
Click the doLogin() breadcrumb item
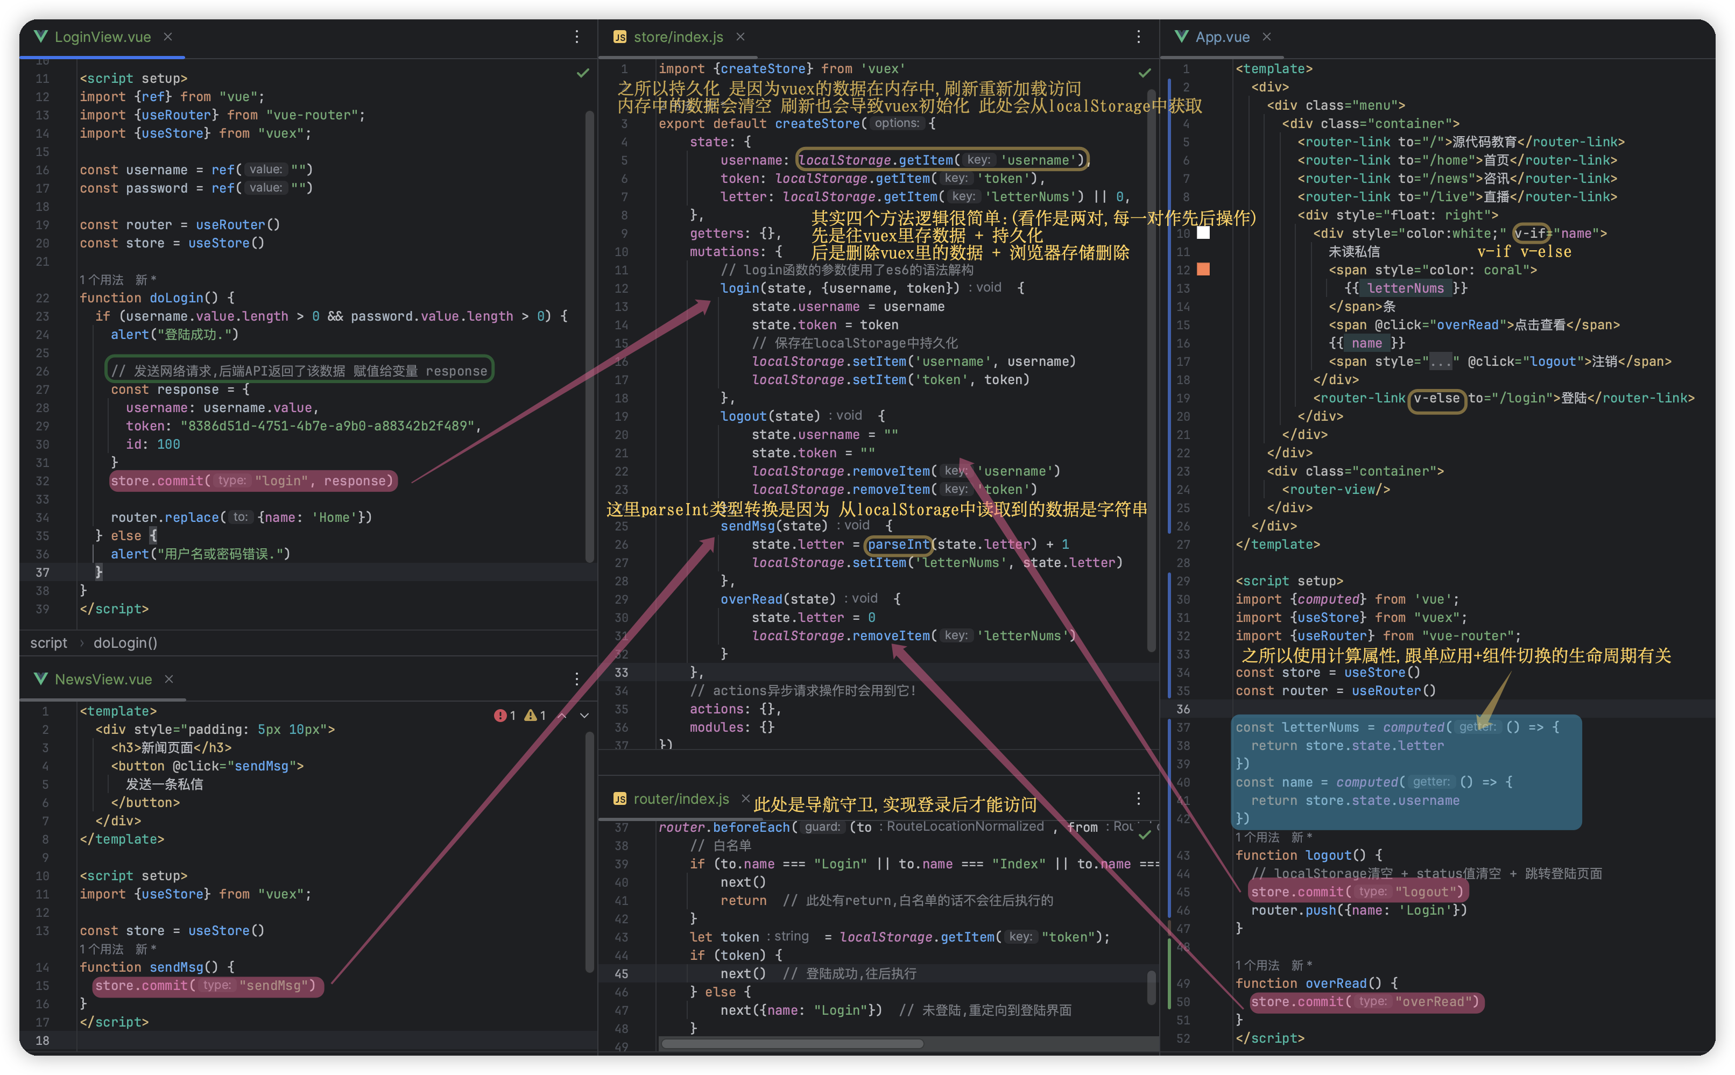click(125, 643)
